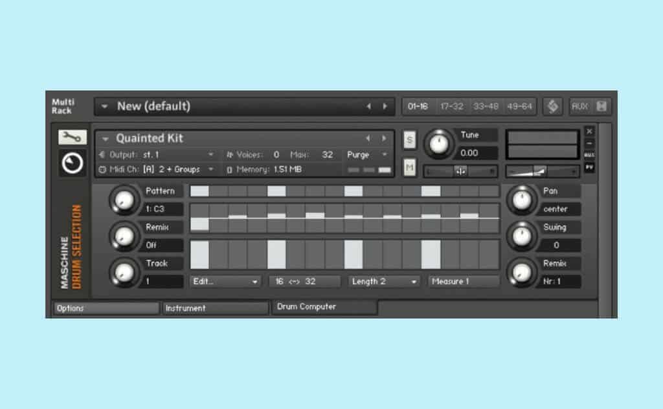Click the 16 <-> 32 resolution button
Image resolution: width=663 pixels, height=409 pixels.
pos(304,282)
